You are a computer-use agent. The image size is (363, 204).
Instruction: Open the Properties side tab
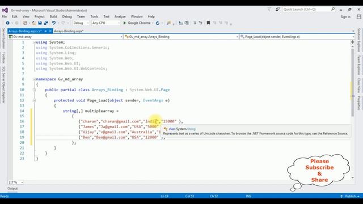coord(359,103)
